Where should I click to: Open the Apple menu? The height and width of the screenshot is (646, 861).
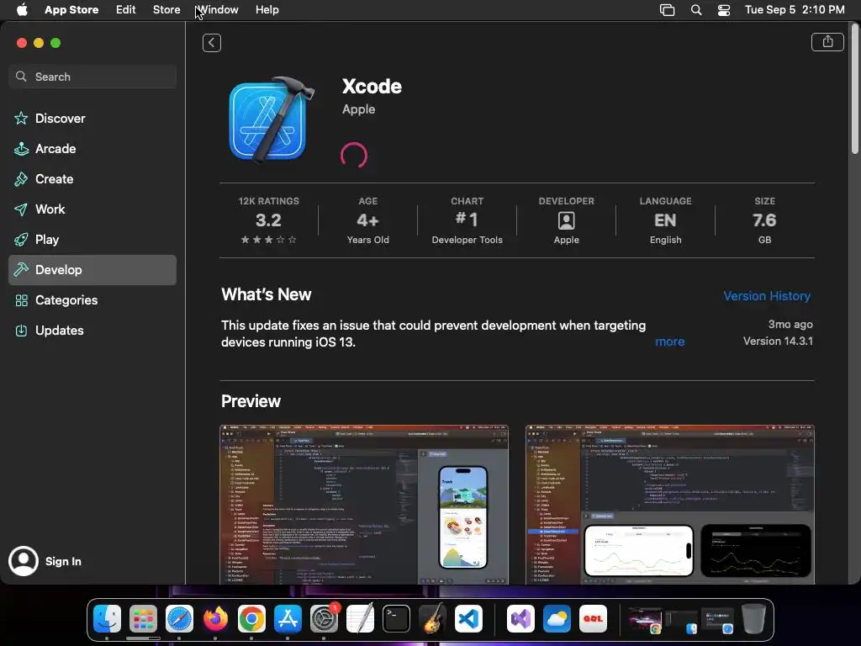(22, 10)
